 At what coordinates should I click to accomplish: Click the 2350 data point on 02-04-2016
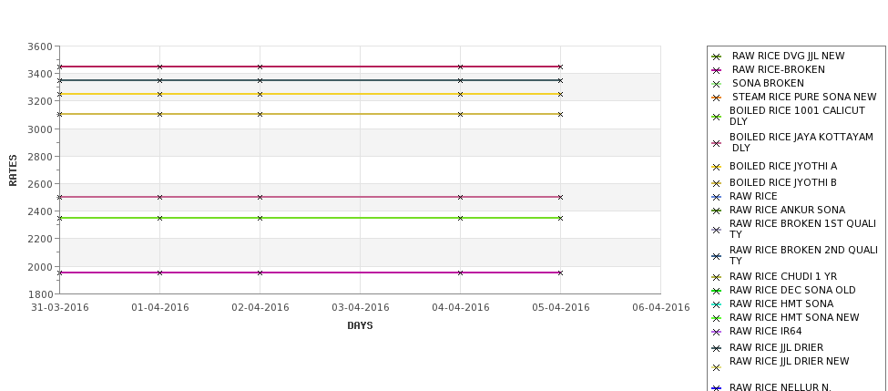tap(260, 218)
